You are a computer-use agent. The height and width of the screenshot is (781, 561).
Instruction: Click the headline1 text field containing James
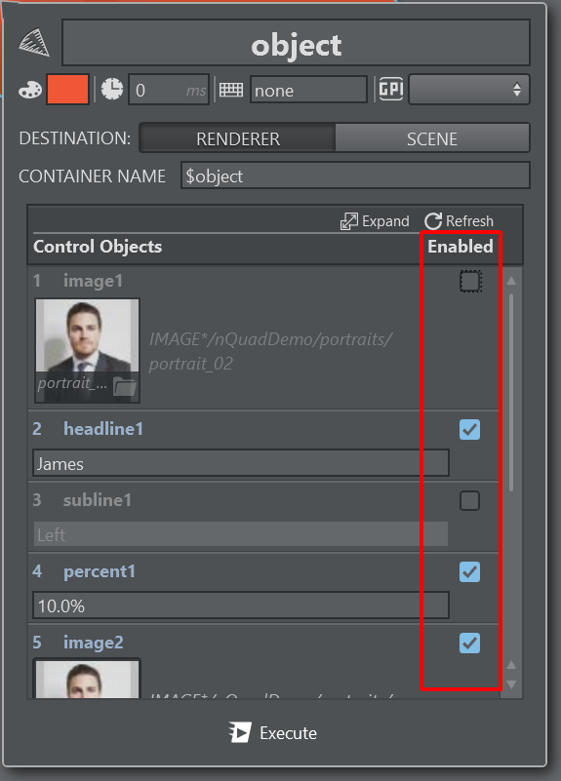[x=241, y=464]
